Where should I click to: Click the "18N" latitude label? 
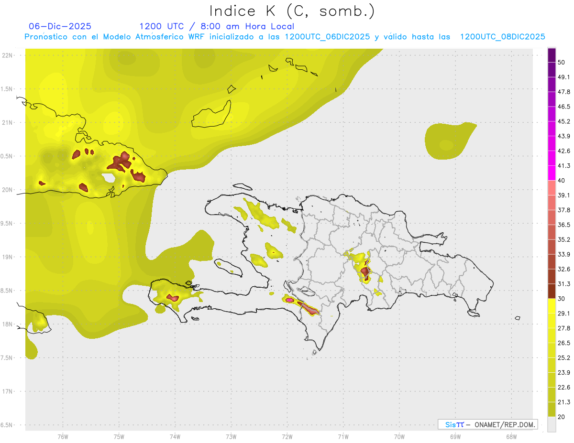(x=8, y=324)
